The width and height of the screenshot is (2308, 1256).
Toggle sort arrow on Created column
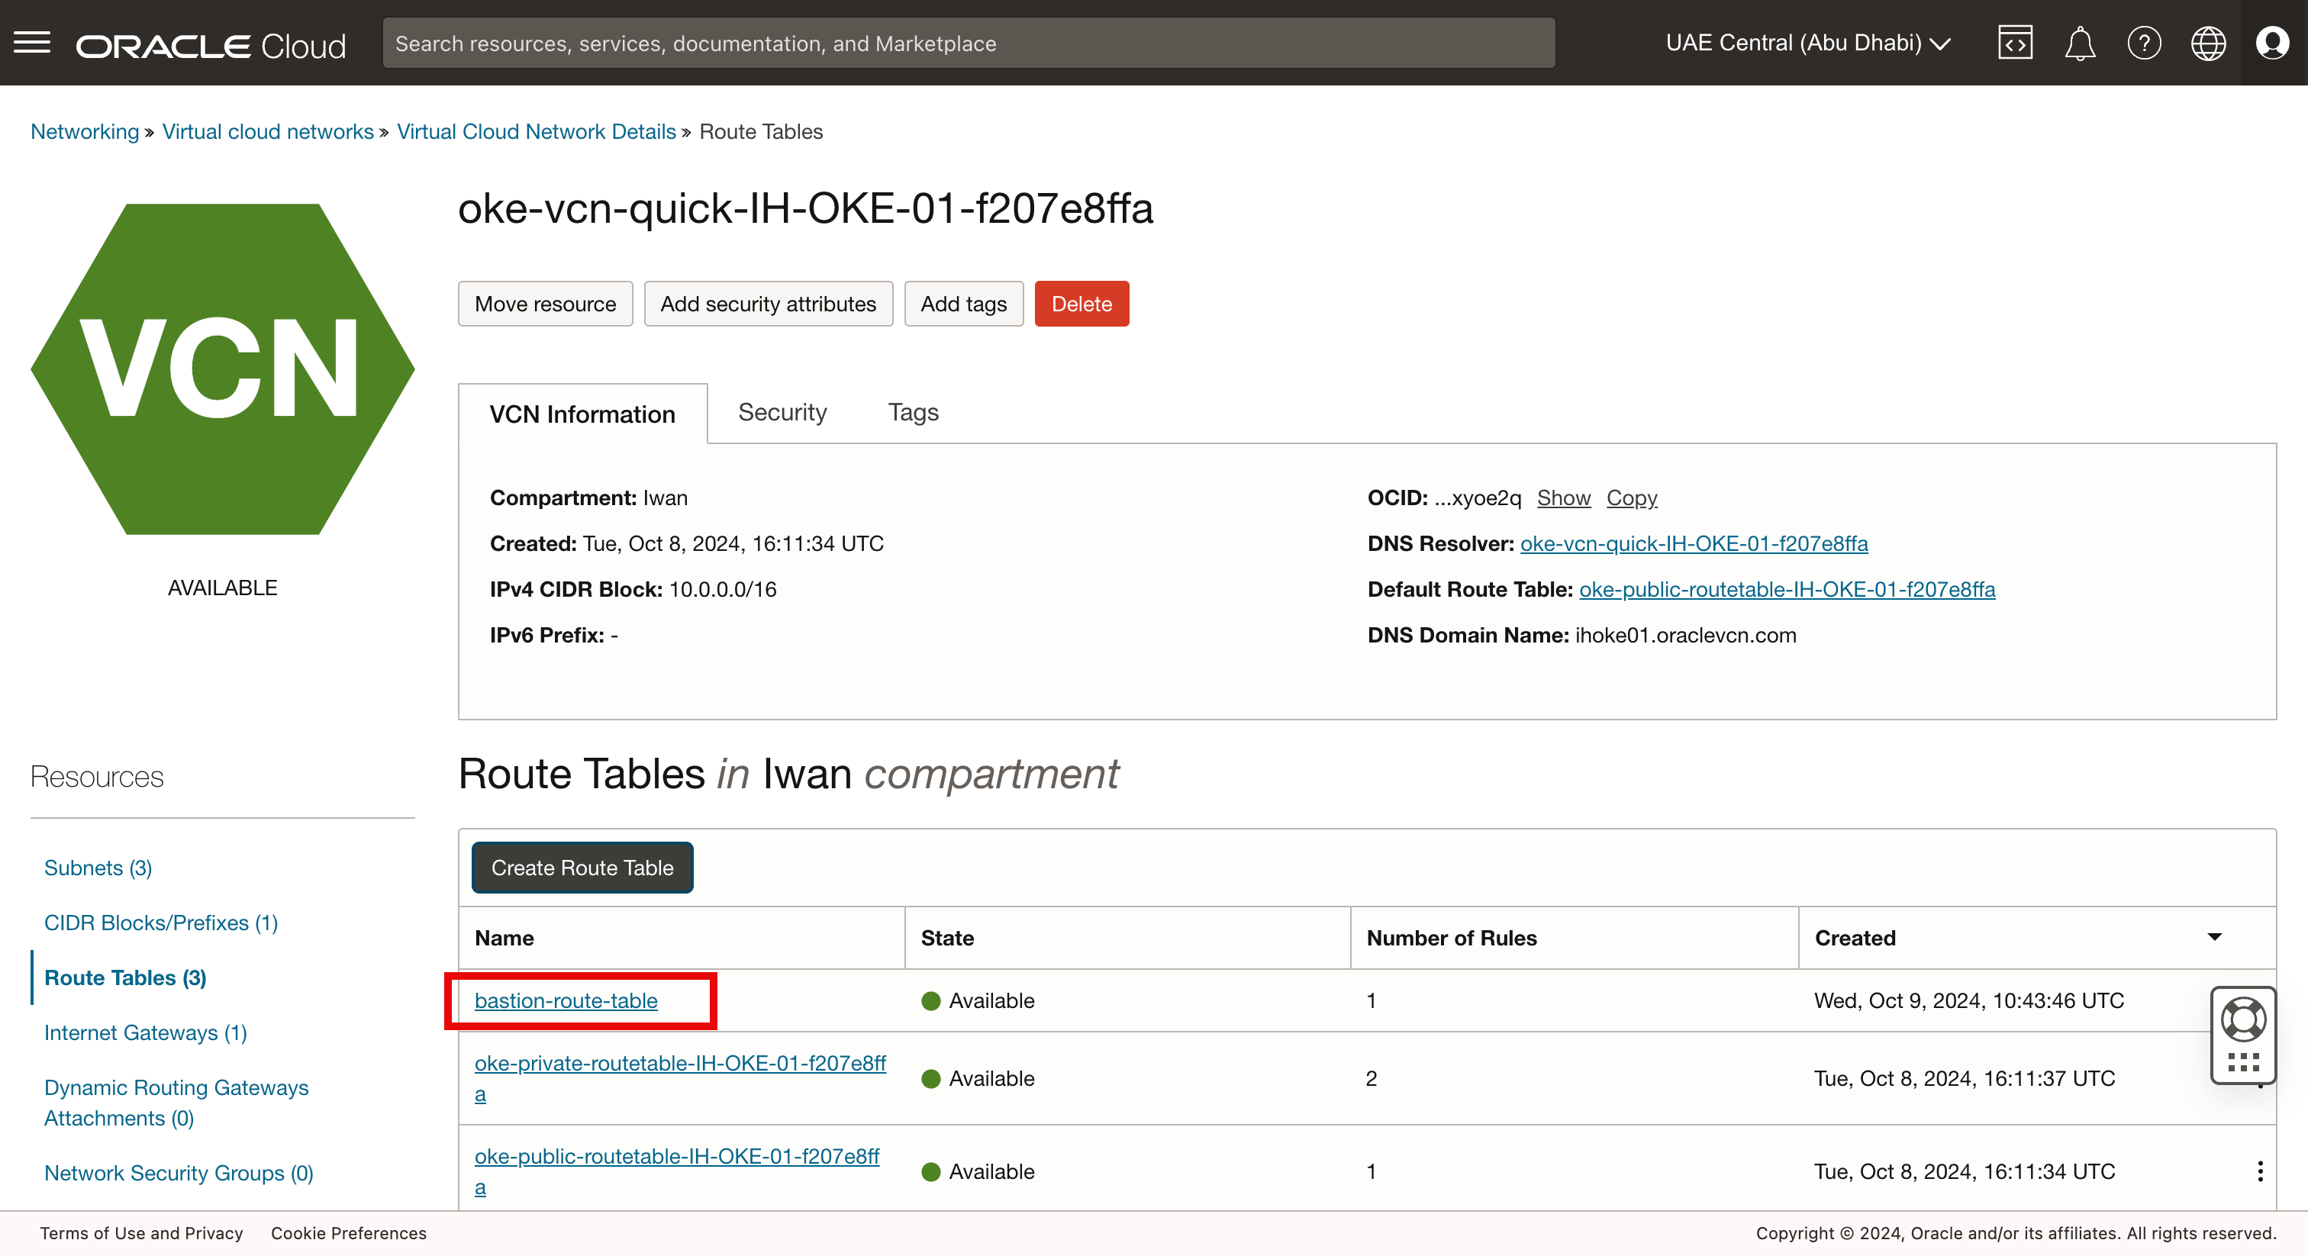click(2214, 937)
